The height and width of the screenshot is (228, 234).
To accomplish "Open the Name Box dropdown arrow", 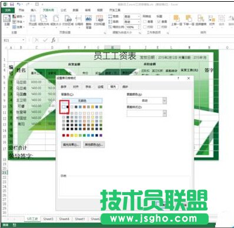I will (x=24, y=40).
